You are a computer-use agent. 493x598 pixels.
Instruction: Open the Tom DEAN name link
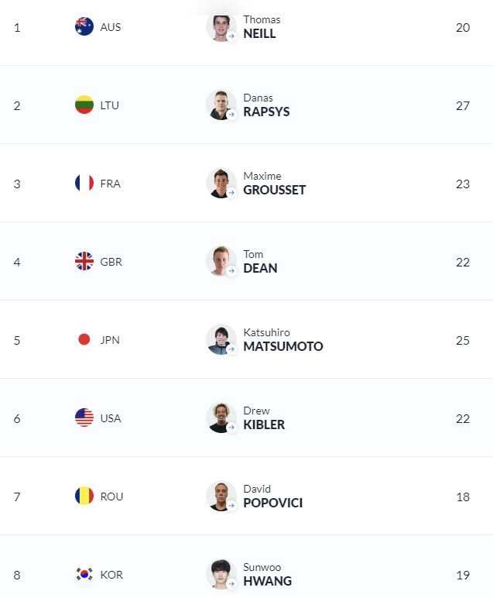point(260,262)
